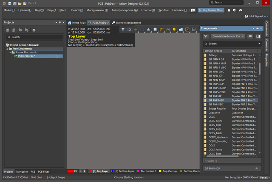Click the Buy Online Now button
This screenshot has width=272, height=182.
pyautogui.click(x=210, y=10)
